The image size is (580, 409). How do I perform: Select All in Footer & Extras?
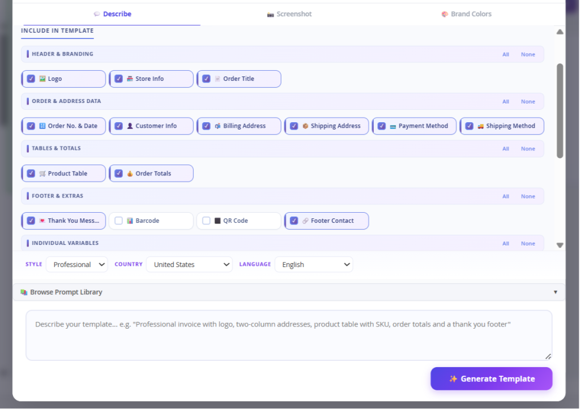pyautogui.click(x=506, y=196)
